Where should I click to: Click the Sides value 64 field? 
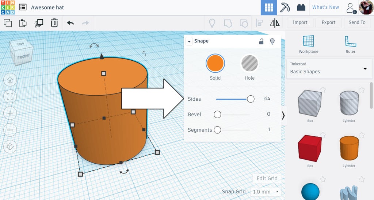(267, 99)
